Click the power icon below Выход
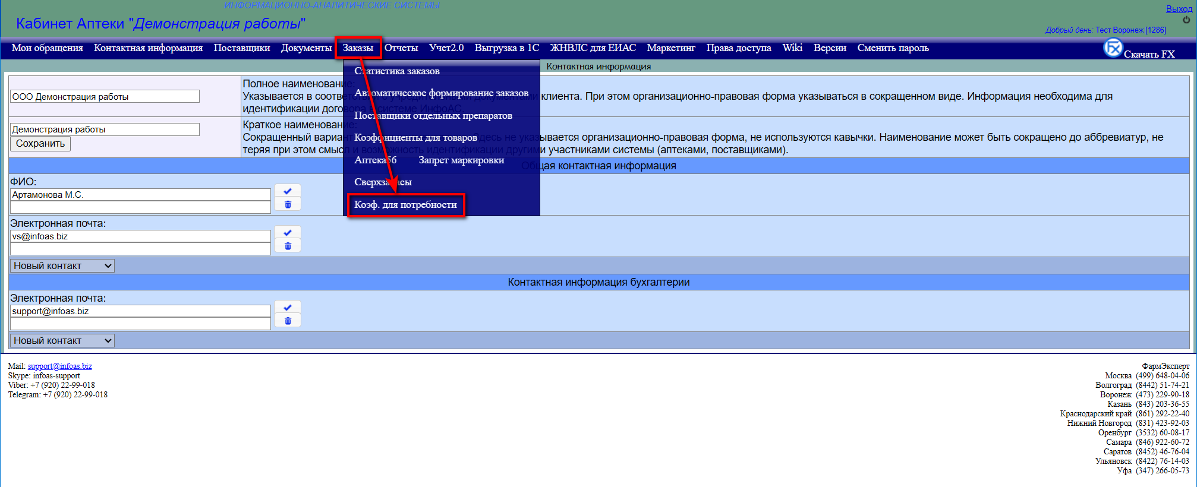 1186,20
